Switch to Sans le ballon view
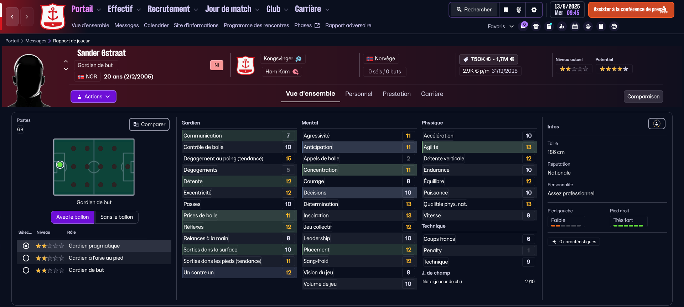 [x=116, y=217]
